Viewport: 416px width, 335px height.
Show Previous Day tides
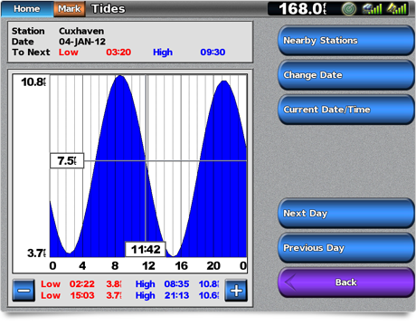tap(346, 248)
